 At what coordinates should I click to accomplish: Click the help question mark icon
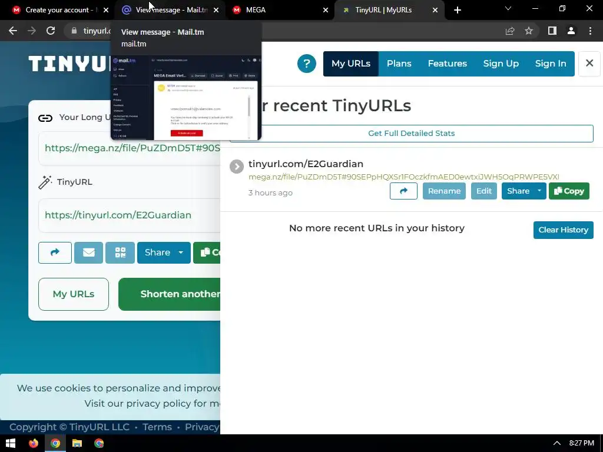[306, 64]
